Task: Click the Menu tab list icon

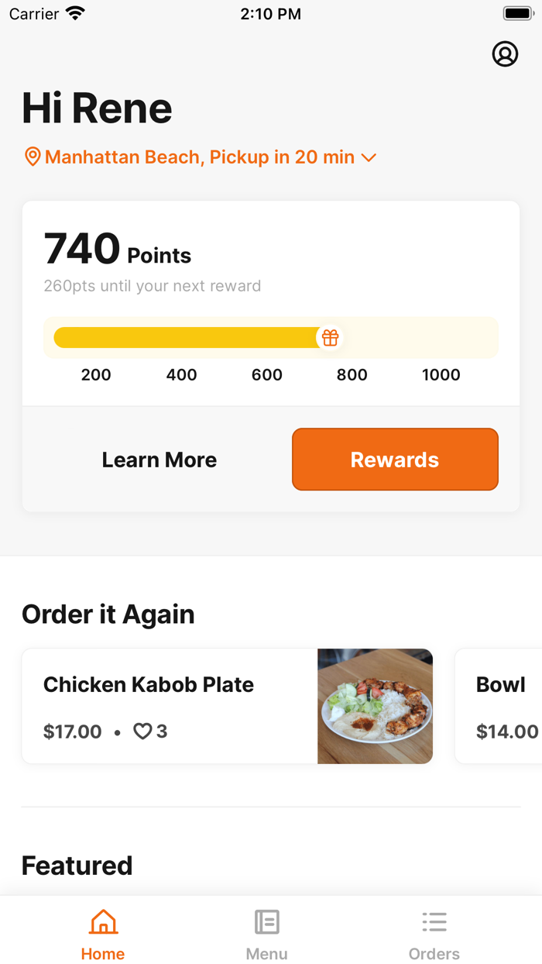Action: (266, 921)
